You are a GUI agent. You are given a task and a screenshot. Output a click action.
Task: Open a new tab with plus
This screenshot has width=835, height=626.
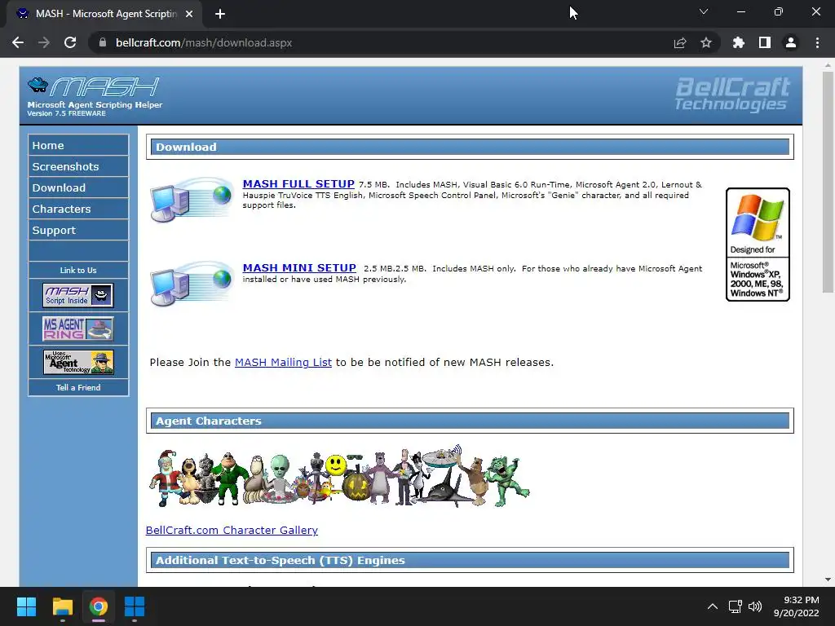[x=220, y=14]
